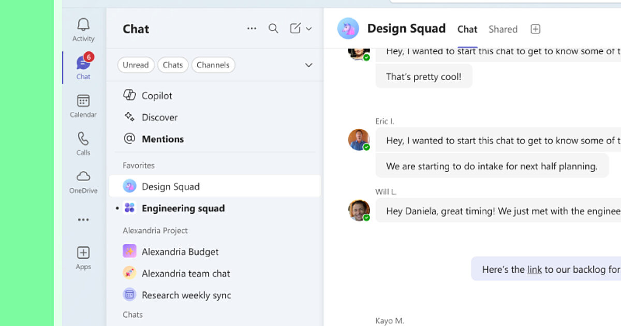Open Copilot from the chat list
The width and height of the screenshot is (621, 326).
pos(215,96)
